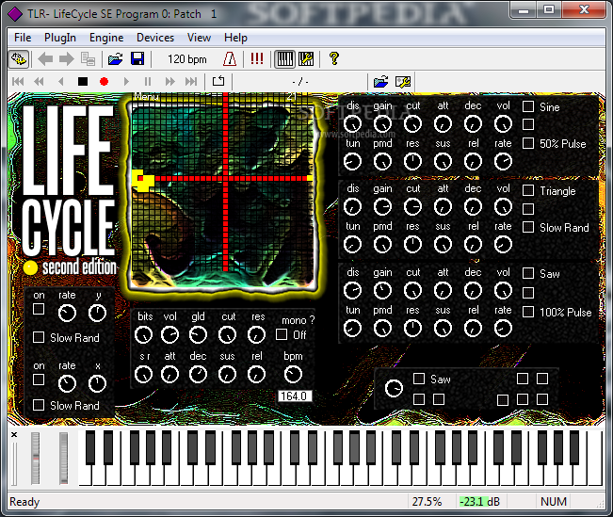Toggle the metronome icon
Screen dimensions: 613x517
(x=230, y=59)
